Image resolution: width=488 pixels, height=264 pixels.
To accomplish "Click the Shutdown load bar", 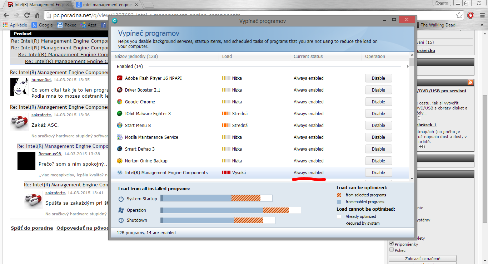I will pos(218,220).
